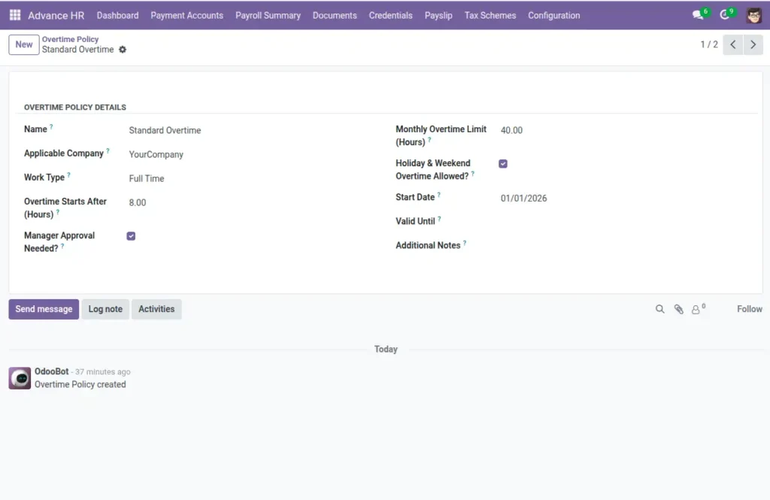Click the Send message button
Screen dimensions: 770x500
pos(44,309)
